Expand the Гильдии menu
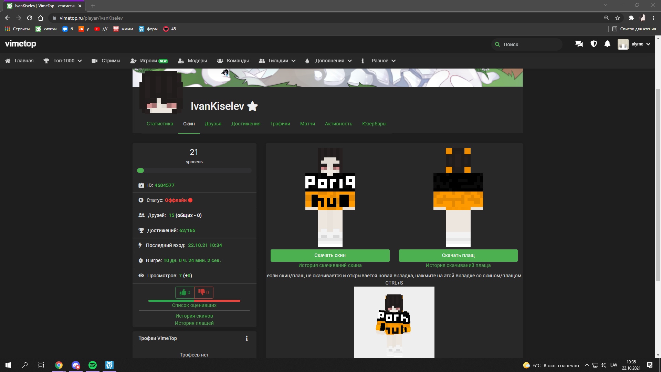 [277, 61]
